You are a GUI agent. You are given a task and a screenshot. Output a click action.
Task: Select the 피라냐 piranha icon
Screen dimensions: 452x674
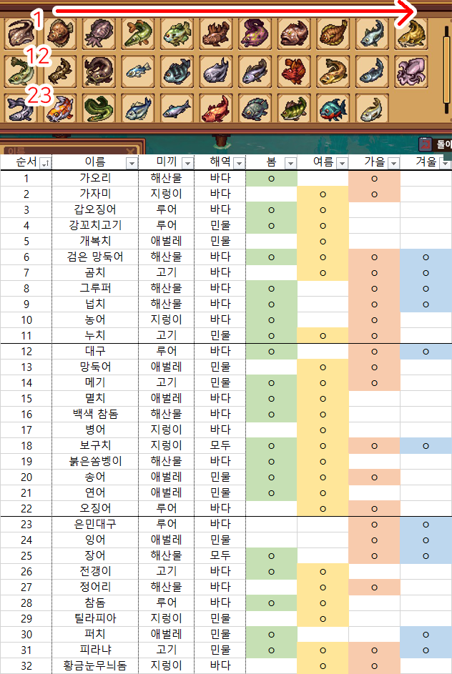tap(333, 109)
